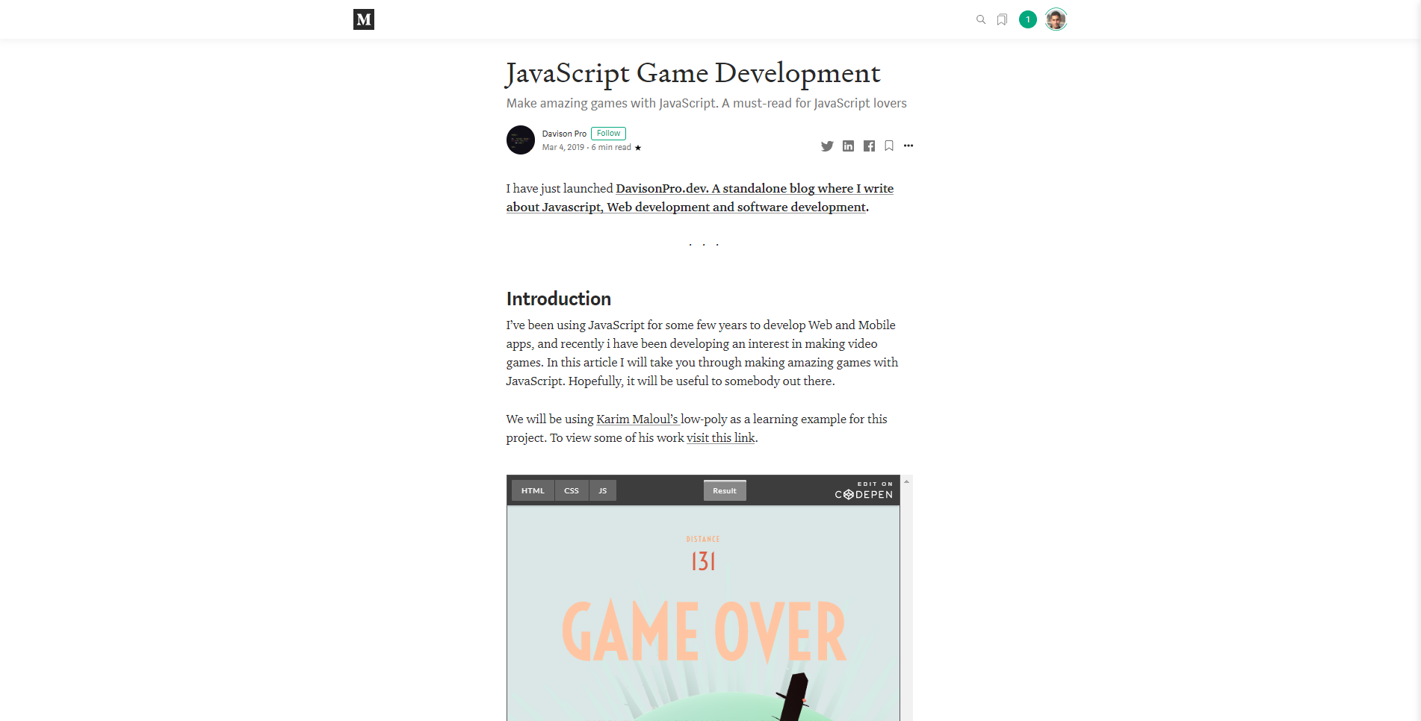Follow the author Davison Pro
This screenshot has width=1421, height=721.
click(x=608, y=134)
